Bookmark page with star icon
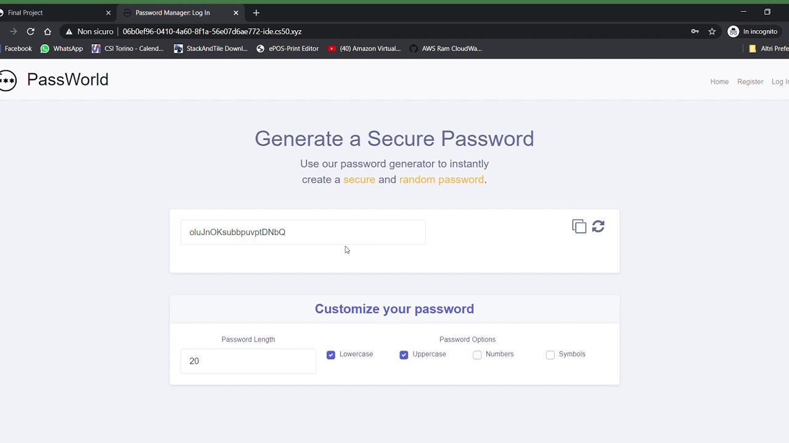Screen dimensions: 789x443 pos(712,31)
